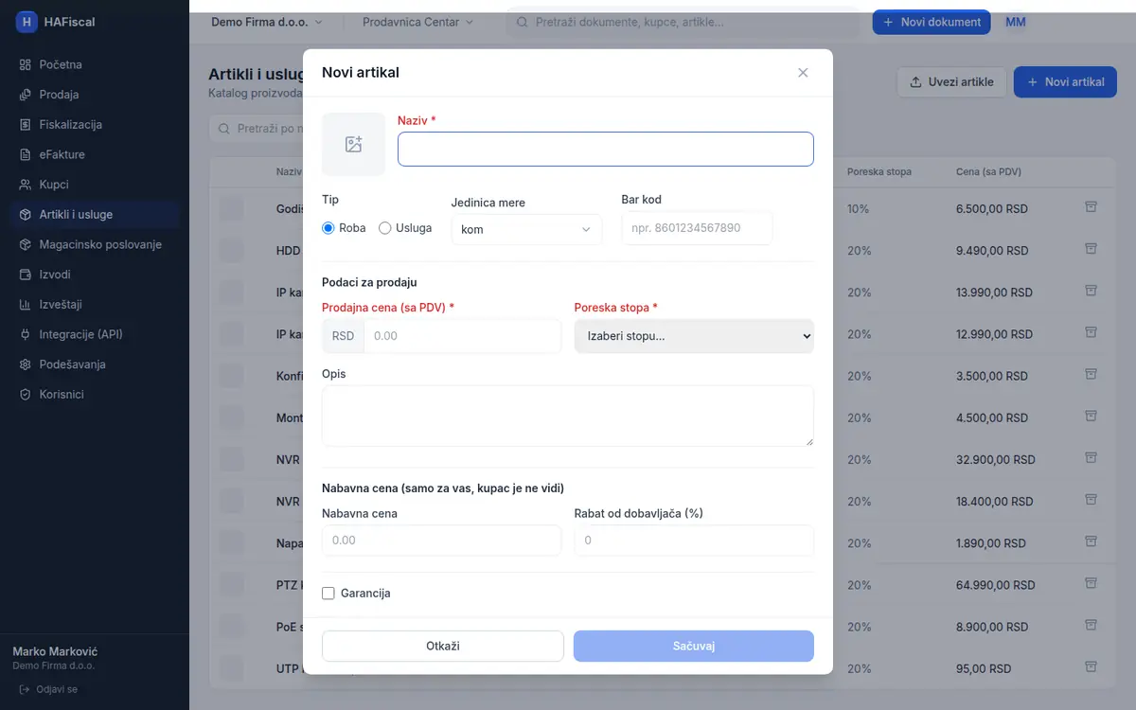Screen dimensions: 1136x710
Task: Archive the 6.500,00 RSD article row
Action: pyautogui.click(x=1091, y=207)
